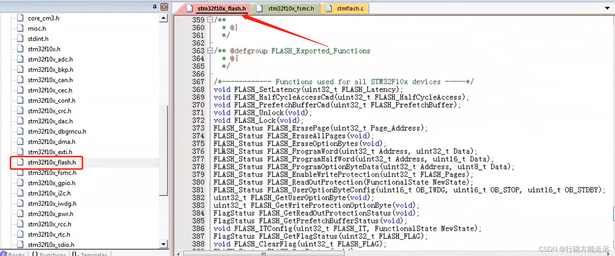The image size is (615, 256).
Task: Click the file icon beside stm32f10x_can.h
Action: (x=21, y=79)
